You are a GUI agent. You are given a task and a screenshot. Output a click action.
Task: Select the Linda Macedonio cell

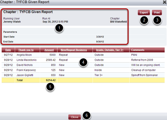pos(27,60)
